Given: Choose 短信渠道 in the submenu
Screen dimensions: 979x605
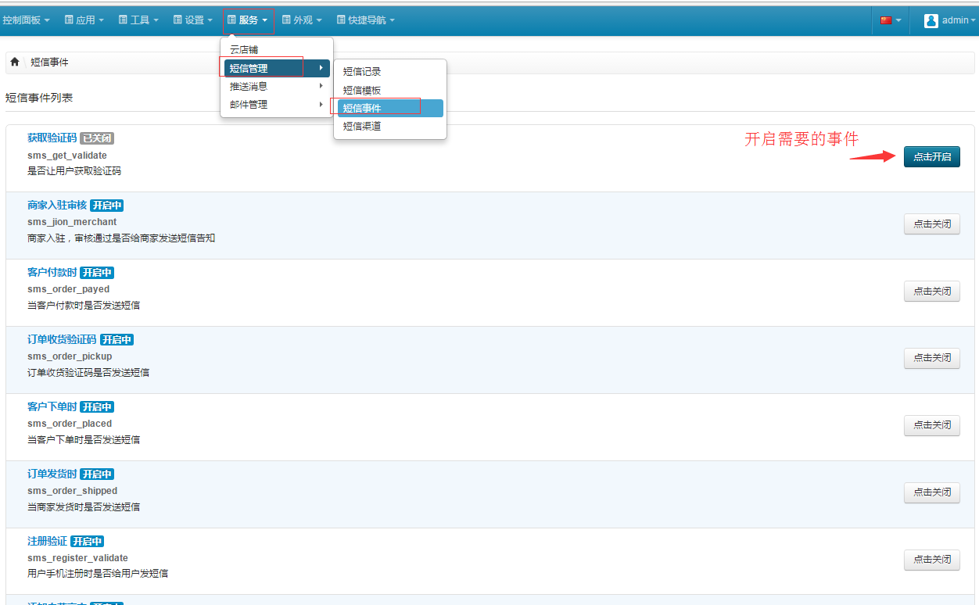Looking at the screenshot, I should coord(362,126).
